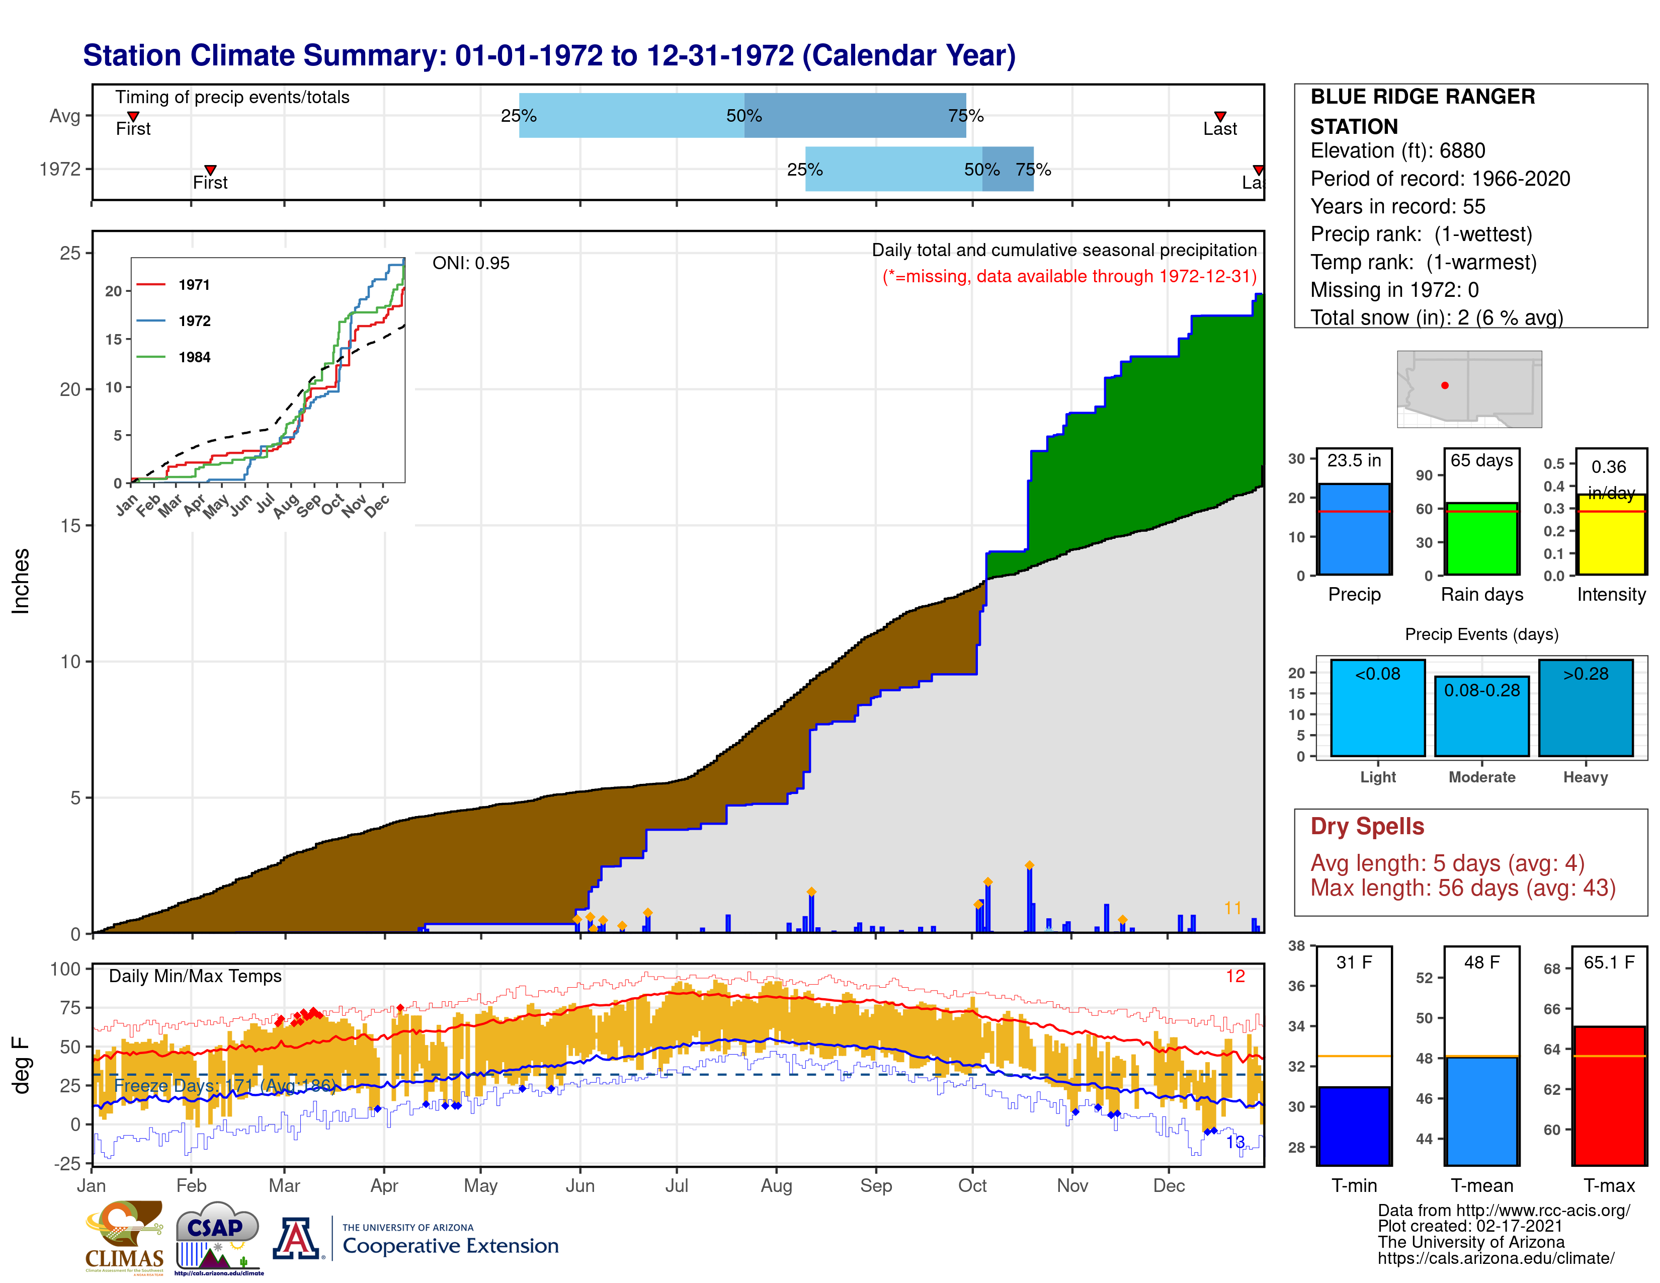Click the orange 11 label near December
1660x1283 pixels.
[x=1233, y=908]
